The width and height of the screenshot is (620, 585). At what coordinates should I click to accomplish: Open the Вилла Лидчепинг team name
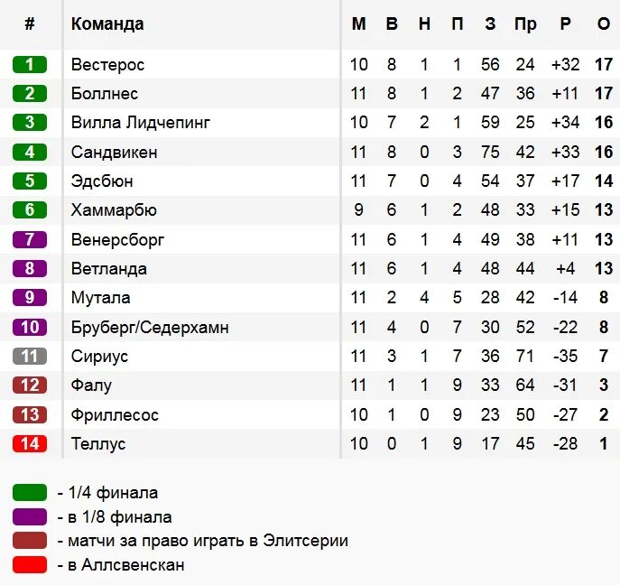tap(141, 123)
